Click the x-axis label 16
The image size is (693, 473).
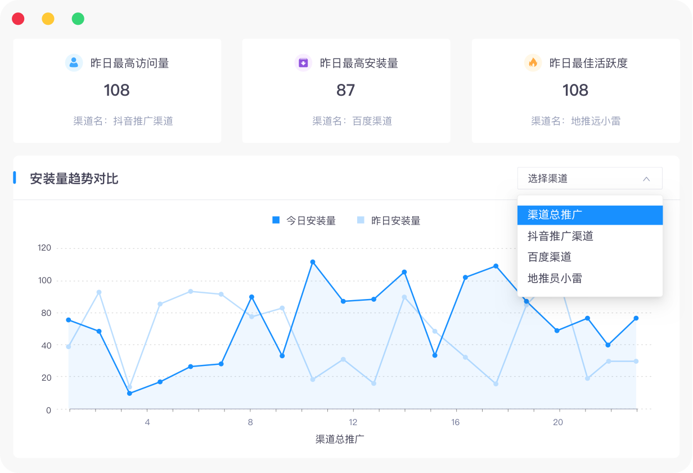[x=456, y=422]
